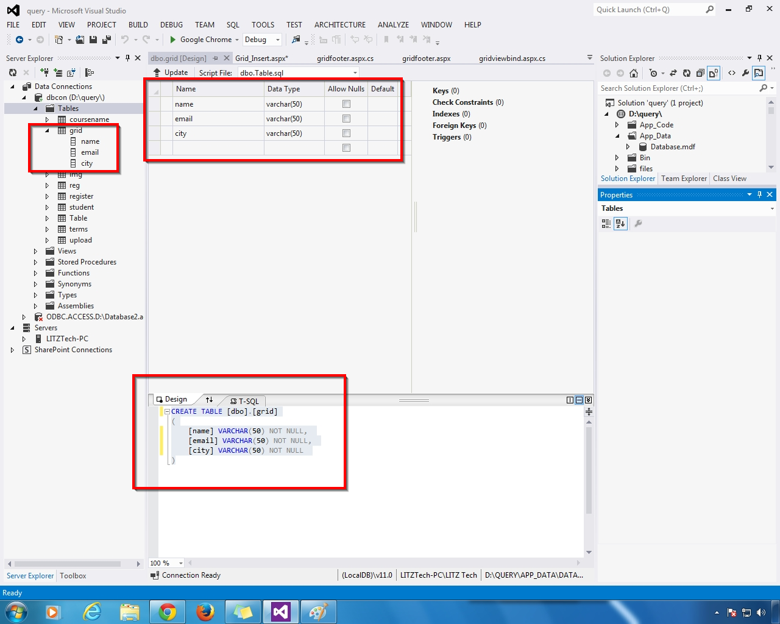780x624 pixels.
Task: Expand App_Code folder in Solution Explorer
Action: click(617, 125)
